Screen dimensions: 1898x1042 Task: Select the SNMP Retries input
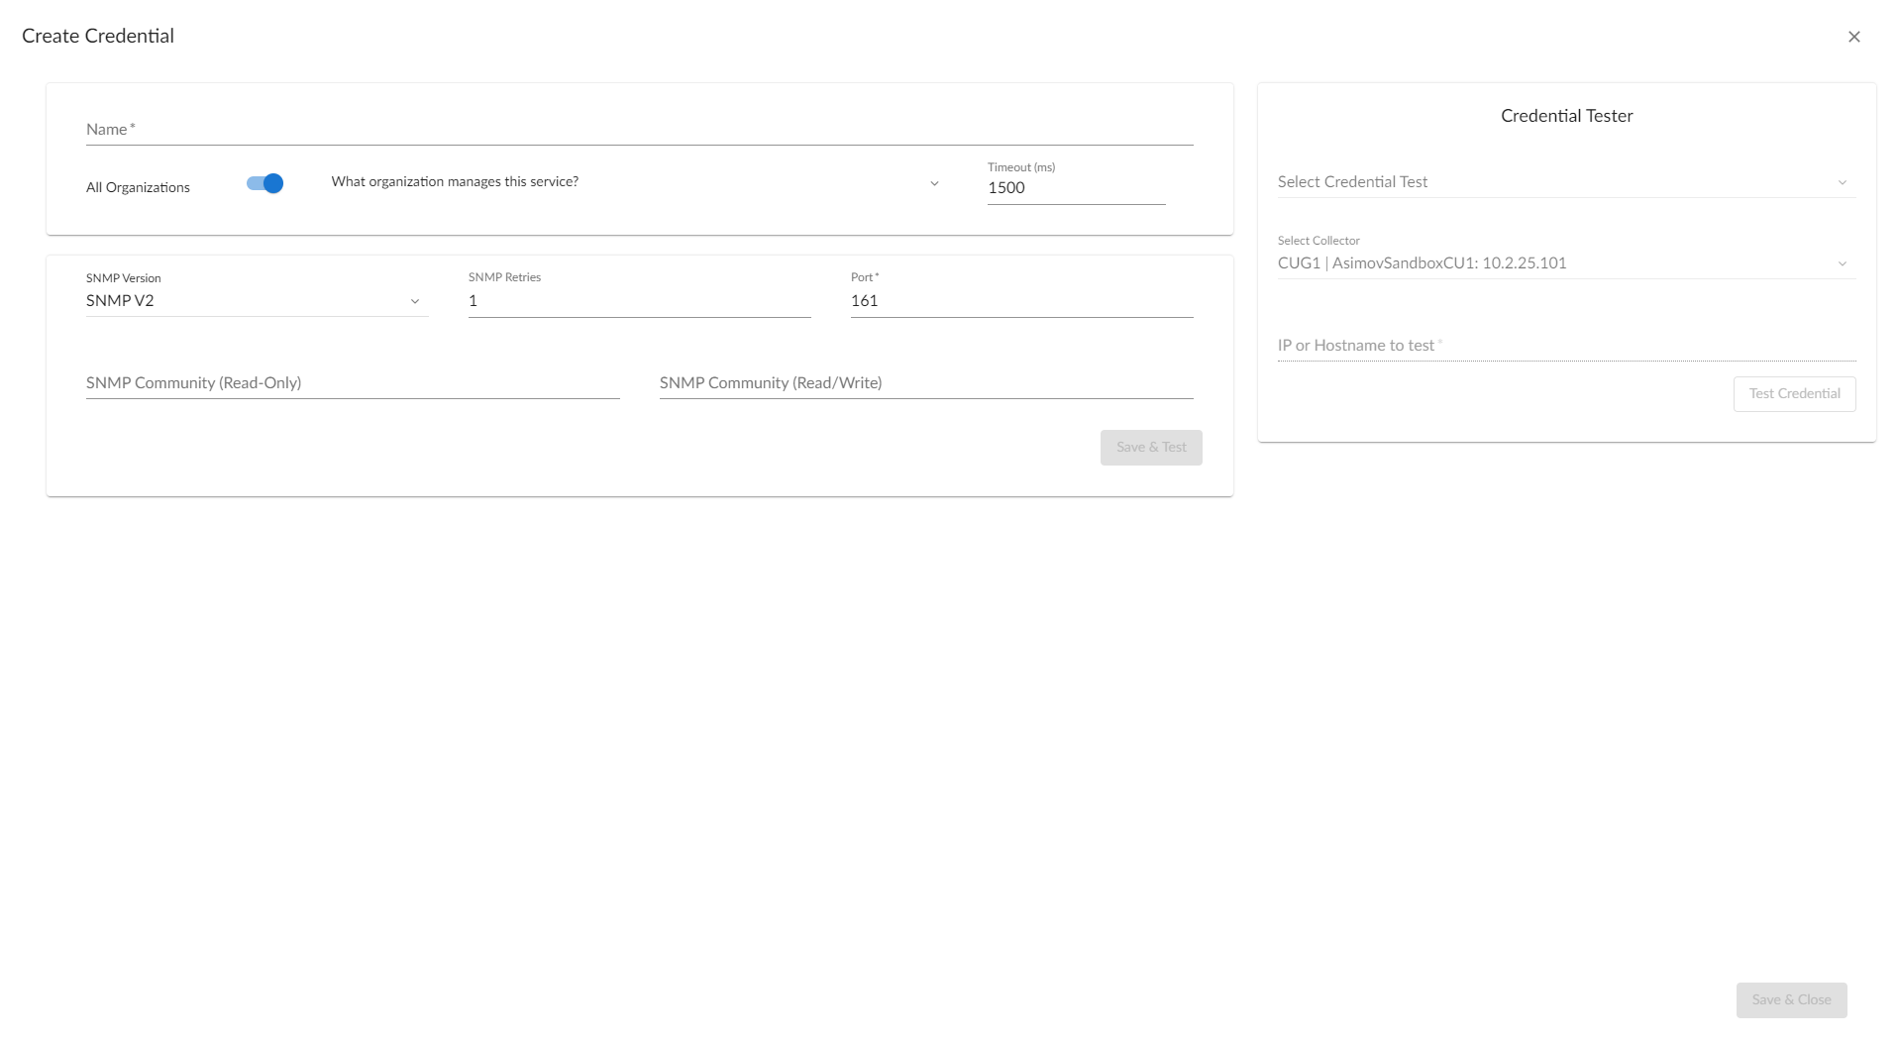(x=639, y=301)
